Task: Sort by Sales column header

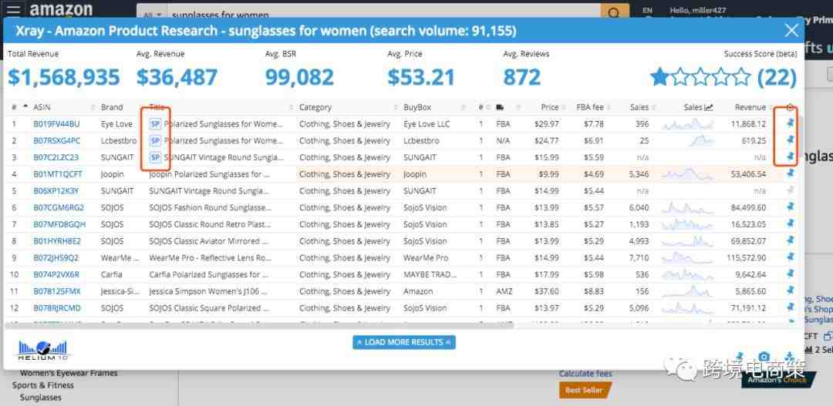Action: pos(639,107)
